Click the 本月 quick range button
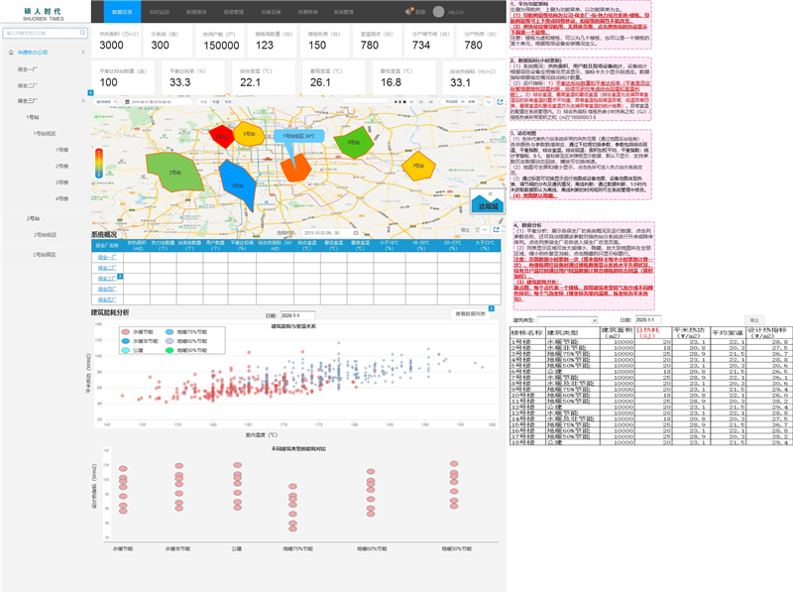 (228, 102)
